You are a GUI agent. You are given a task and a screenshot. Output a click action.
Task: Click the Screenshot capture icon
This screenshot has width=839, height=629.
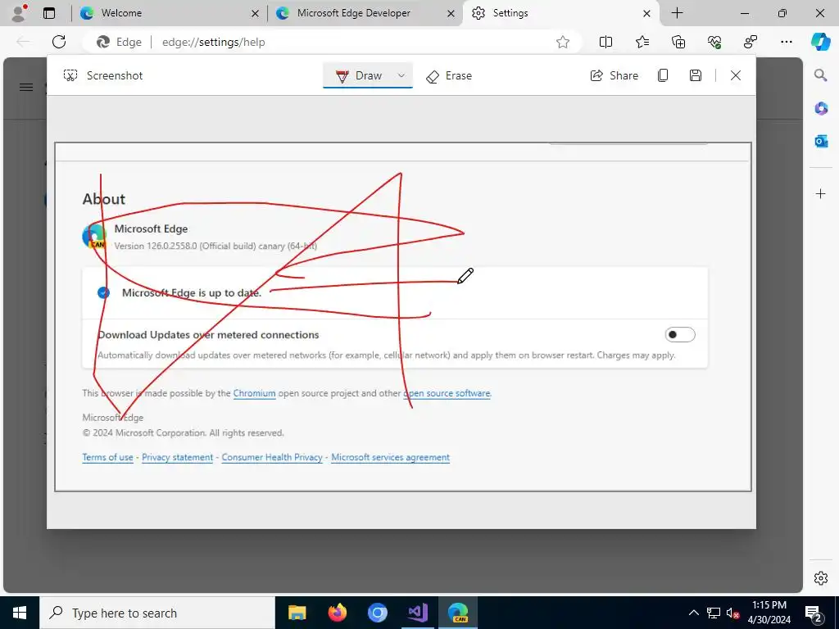tap(70, 75)
